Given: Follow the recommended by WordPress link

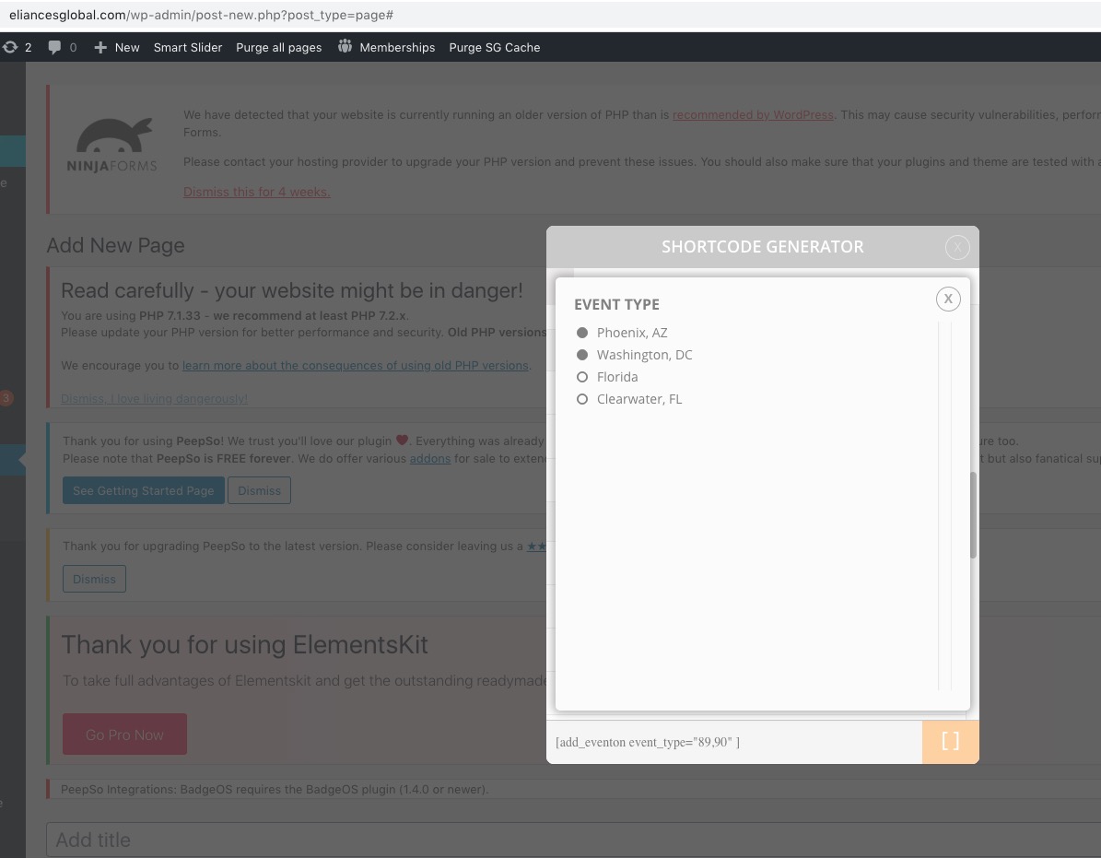Looking at the screenshot, I should tap(753, 114).
